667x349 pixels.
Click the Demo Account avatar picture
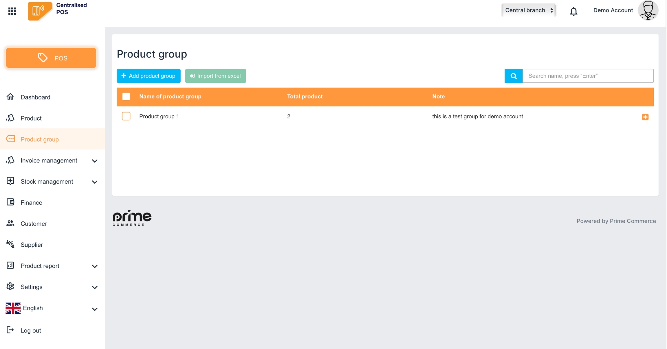tap(648, 10)
